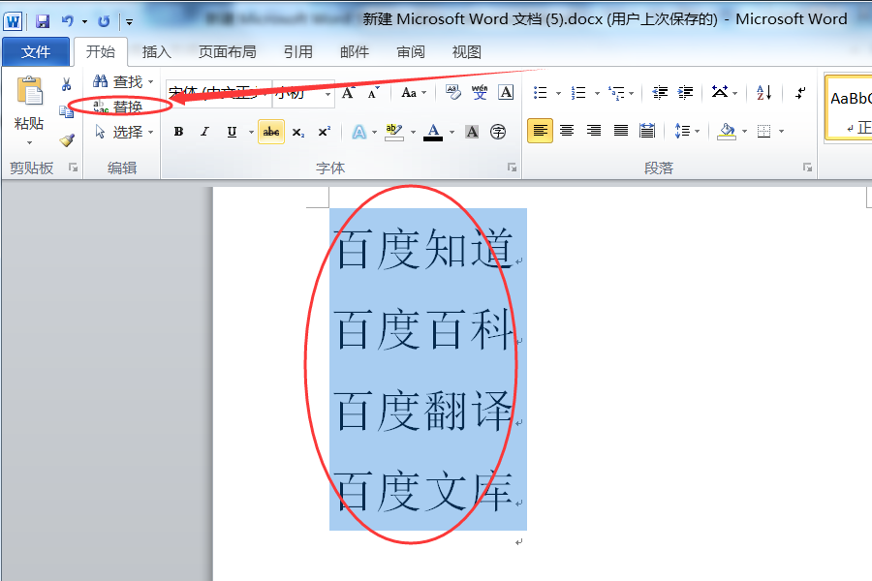Click the Word application icon

pos(13,21)
